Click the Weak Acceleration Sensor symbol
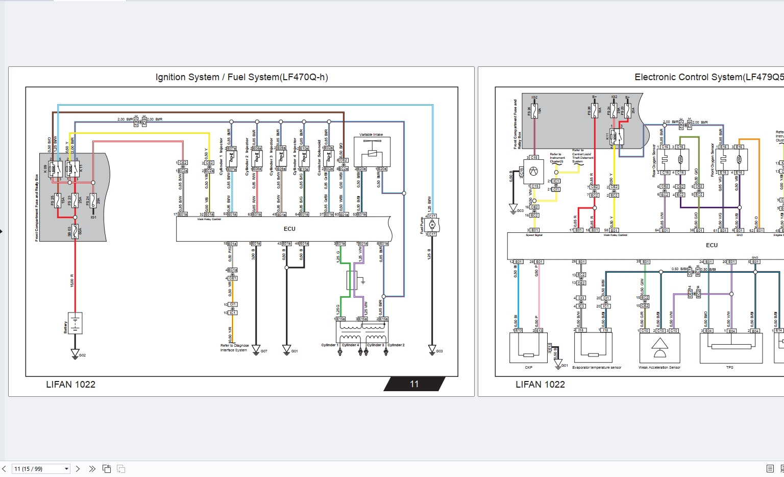The image size is (784, 477). [659, 348]
